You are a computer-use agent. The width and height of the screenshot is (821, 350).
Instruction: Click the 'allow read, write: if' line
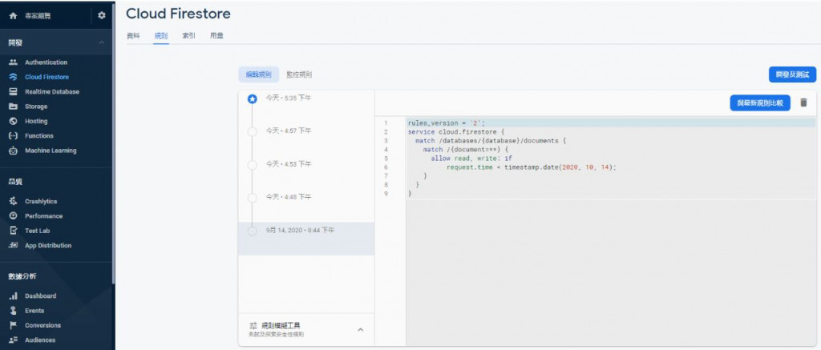pyautogui.click(x=471, y=158)
